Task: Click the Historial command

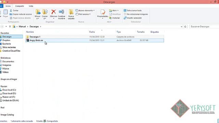Action: point(115,18)
